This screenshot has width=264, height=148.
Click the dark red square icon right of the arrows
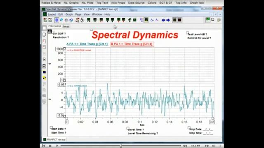click(179, 20)
